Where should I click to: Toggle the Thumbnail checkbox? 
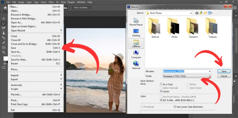pos(142,107)
